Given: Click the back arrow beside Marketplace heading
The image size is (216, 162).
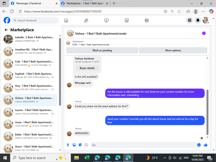Looking at the screenshot, I should tap(6, 30).
